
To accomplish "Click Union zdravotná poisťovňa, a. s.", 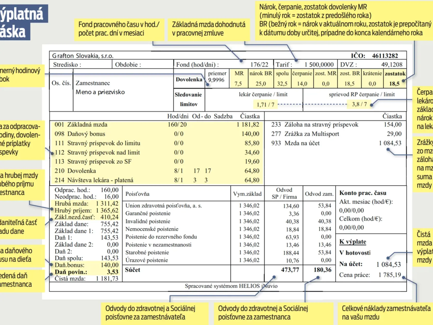I will point(164,206).
